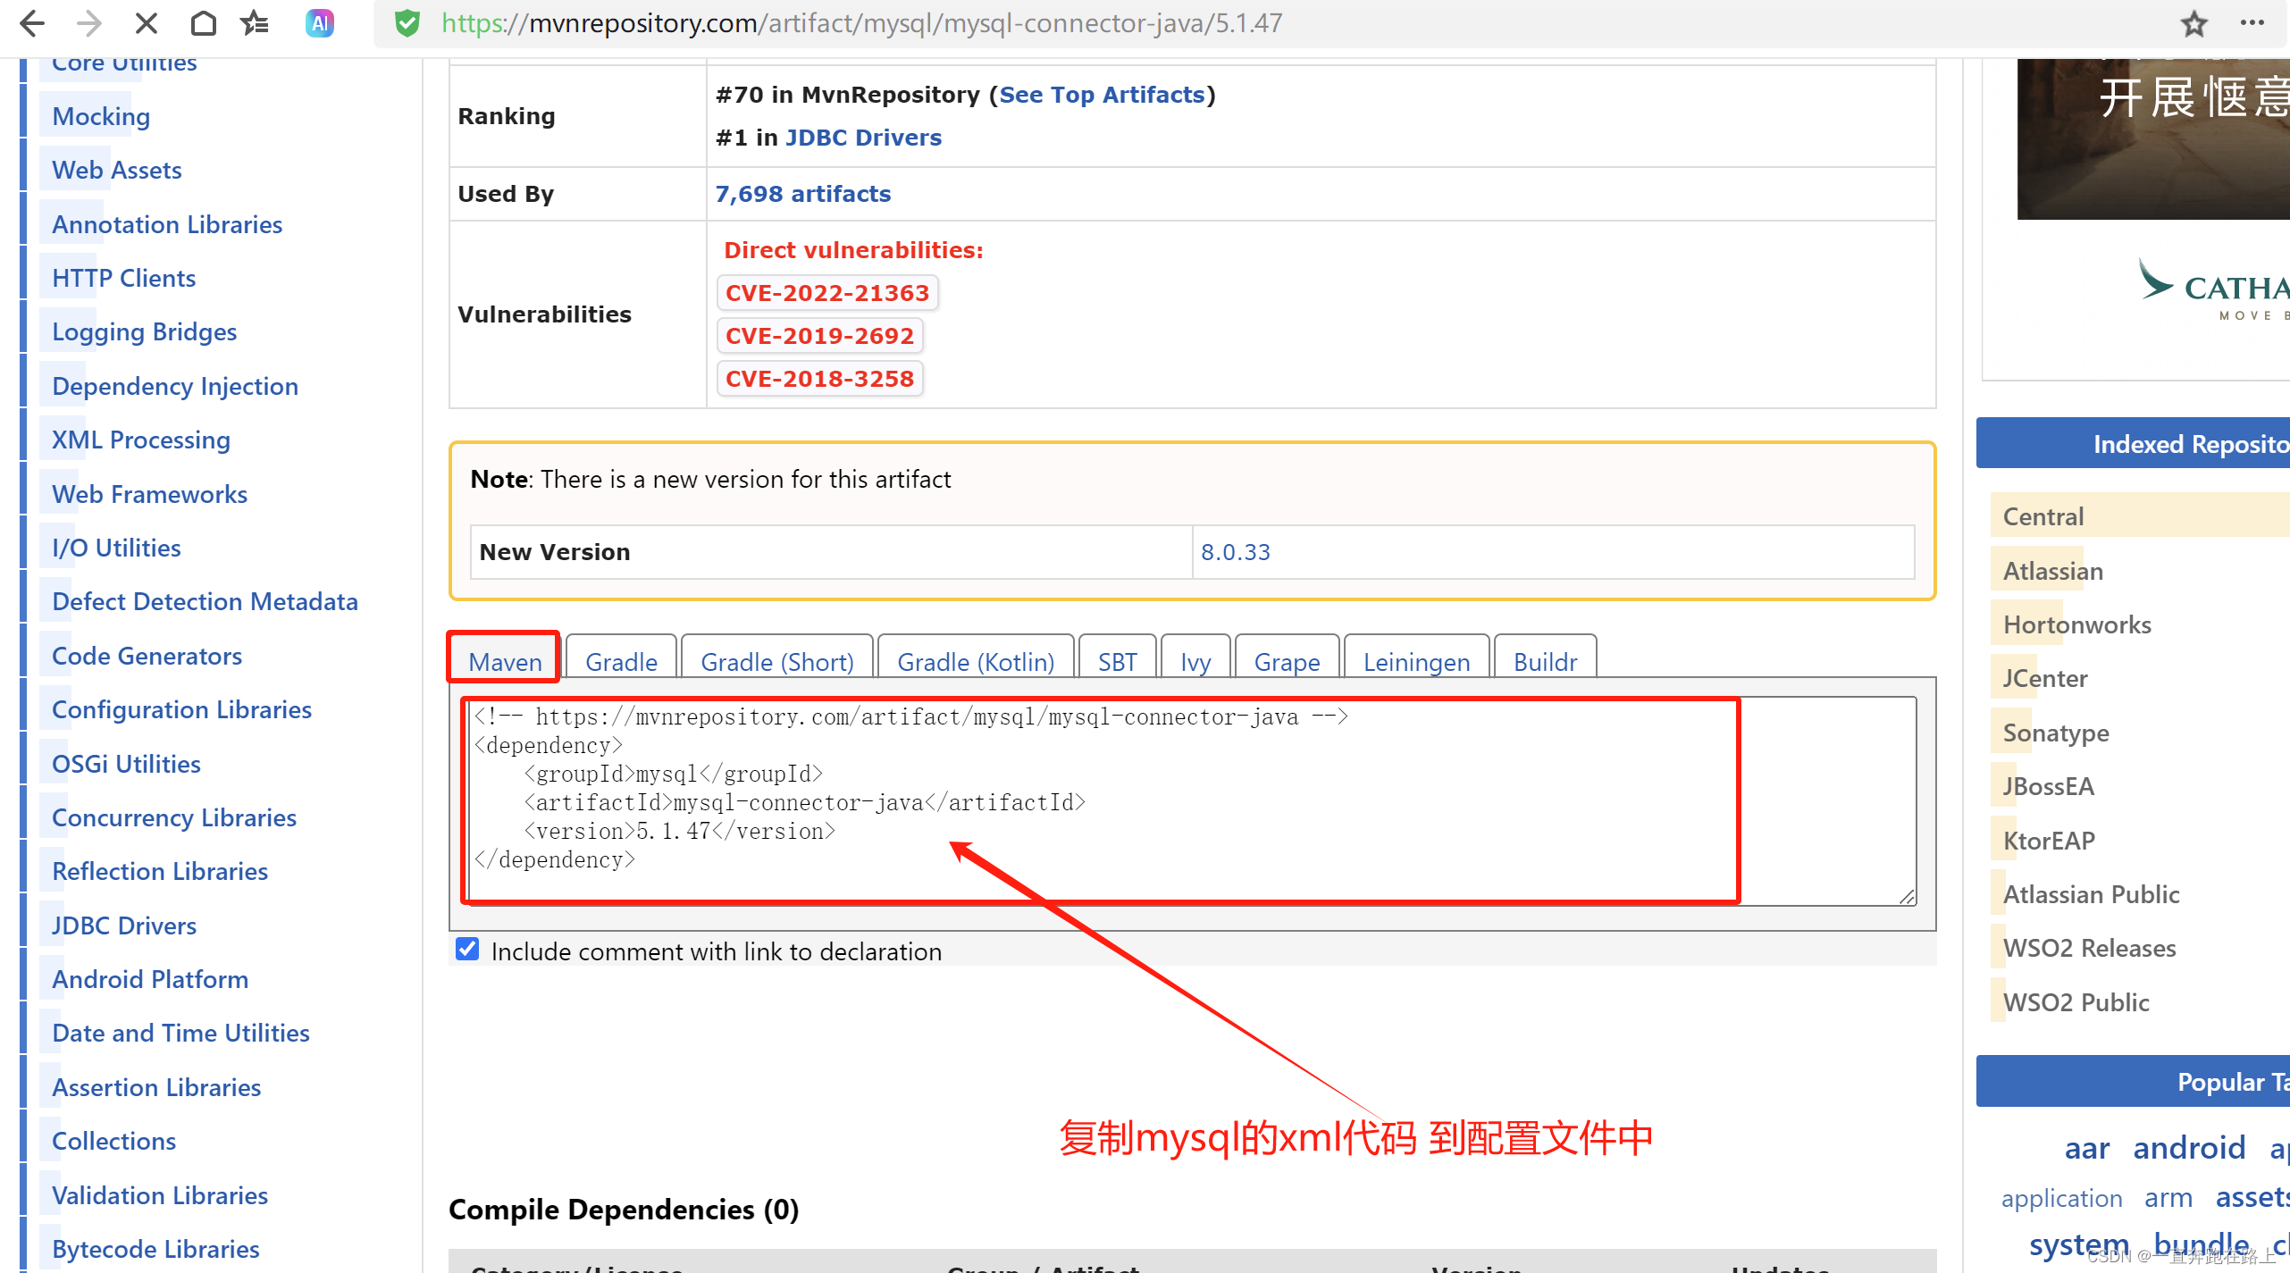The width and height of the screenshot is (2290, 1273).
Task: Open the Hortonworks repository link
Action: (2076, 624)
